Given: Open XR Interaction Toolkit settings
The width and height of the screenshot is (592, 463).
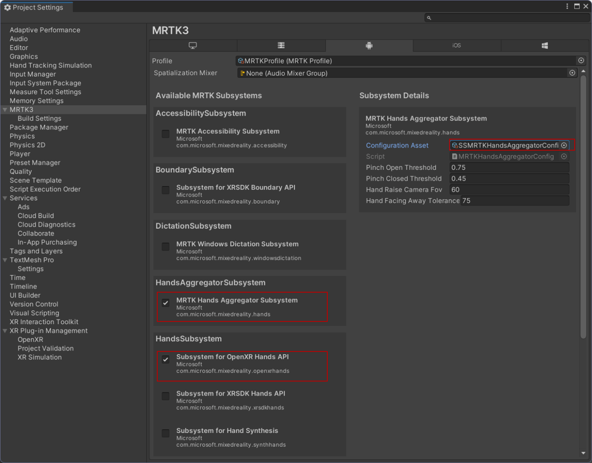Looking at the screenshot, I should (44, 322).
